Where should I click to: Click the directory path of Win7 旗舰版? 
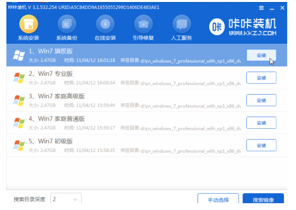[191, 61]
